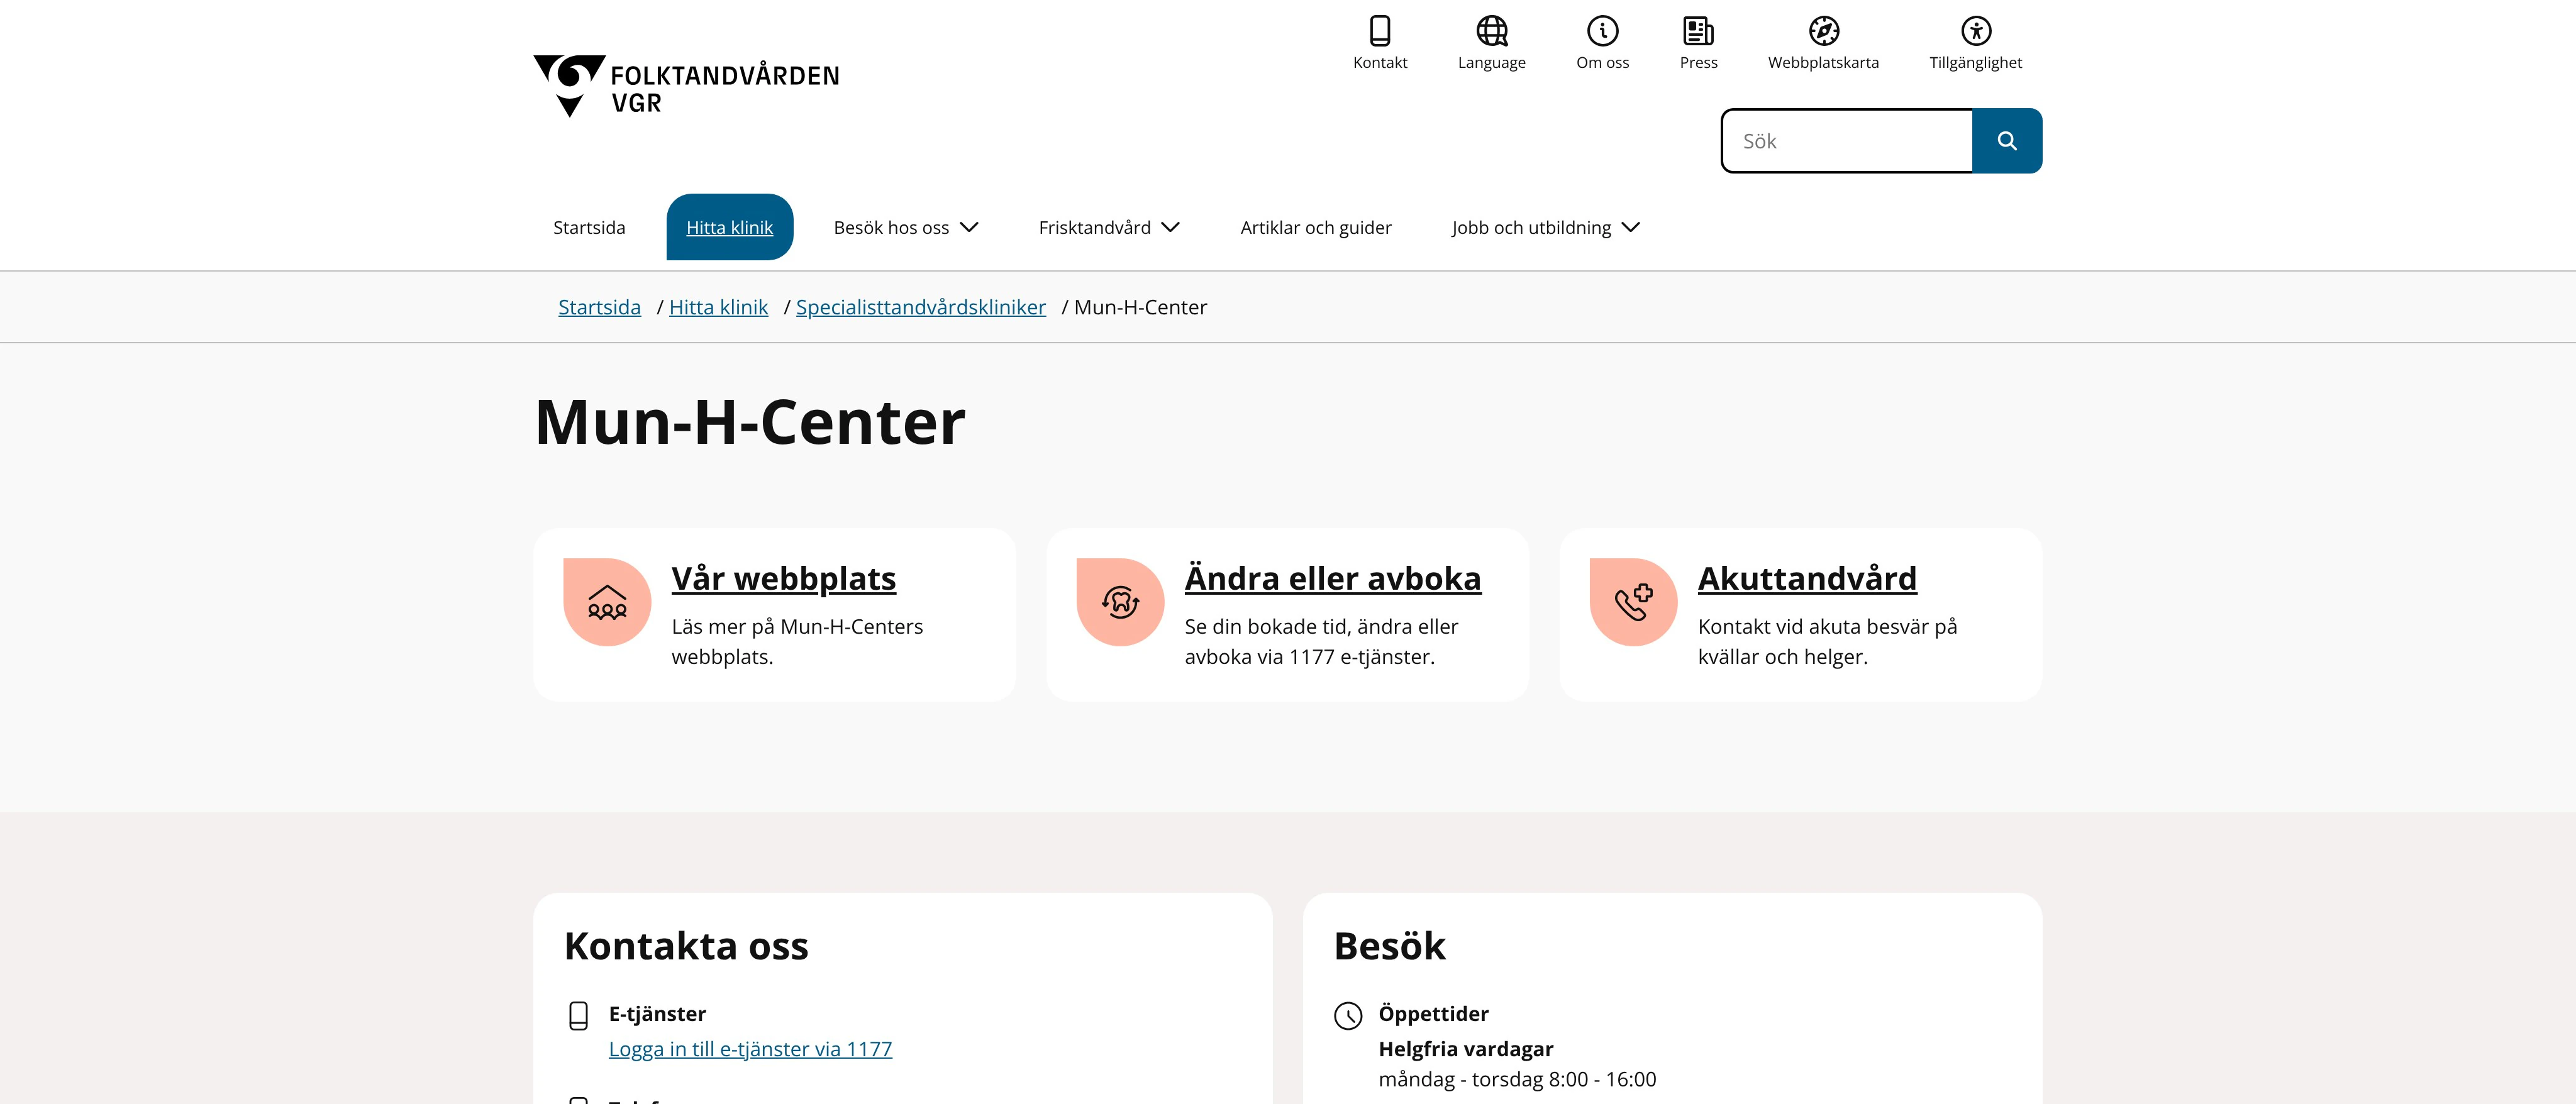The image size is (2576, 1104).
Task: Open the Ändra eller avboka link
Action: pos(1332,578)
